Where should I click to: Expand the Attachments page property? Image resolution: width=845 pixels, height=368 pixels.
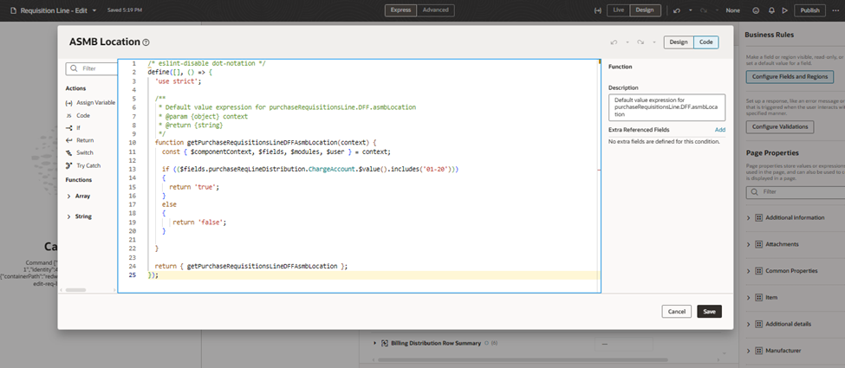[x=749, y=244]
